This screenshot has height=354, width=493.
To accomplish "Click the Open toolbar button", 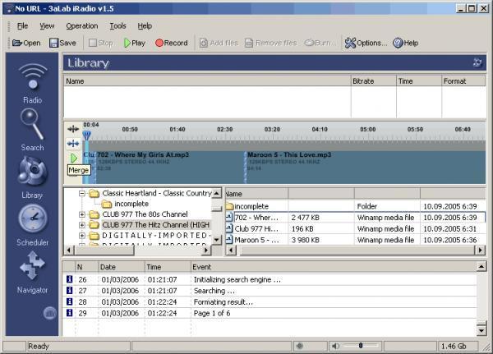I will pyautogui.click(x=26, y=43).
